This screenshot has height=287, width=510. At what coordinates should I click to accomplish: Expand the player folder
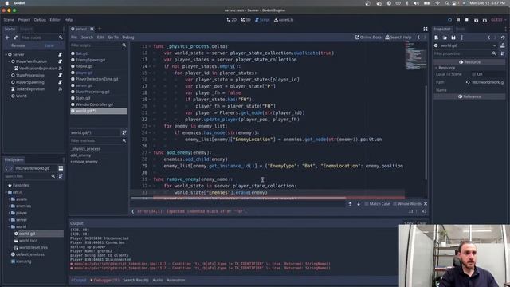[x=9, y=213]
